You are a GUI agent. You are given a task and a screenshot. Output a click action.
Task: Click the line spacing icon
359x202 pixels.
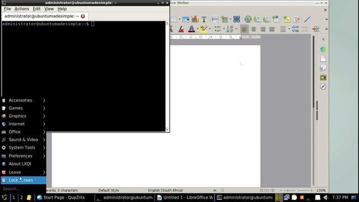283,29
